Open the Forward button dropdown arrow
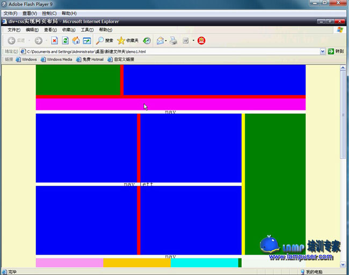 point(46,41)
